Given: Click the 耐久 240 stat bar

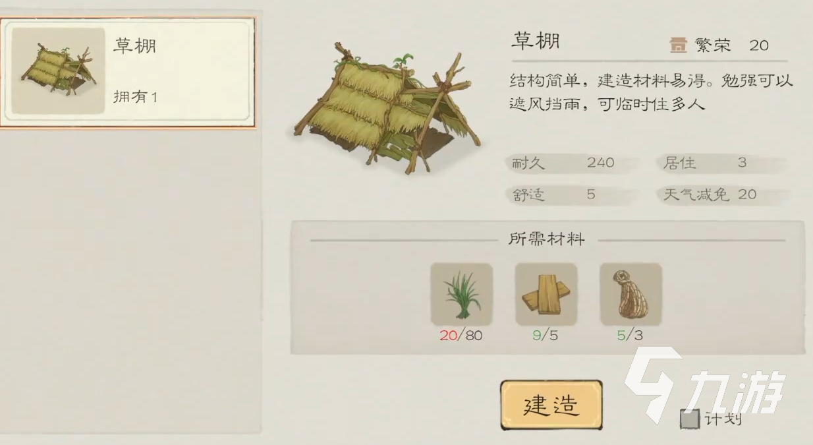Looking at the screenshot, I should click(x=572, y=163).
